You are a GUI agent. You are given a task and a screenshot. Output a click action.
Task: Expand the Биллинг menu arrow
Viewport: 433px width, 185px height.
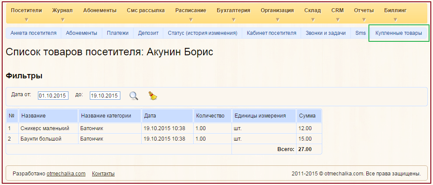click(395, 20)
